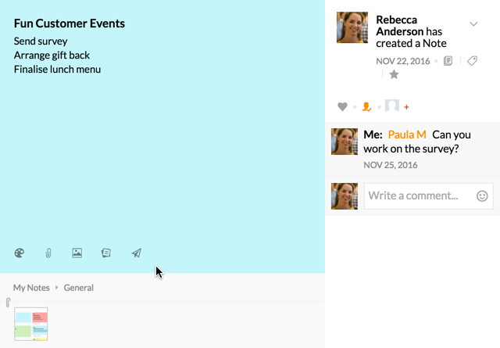500x348 pixels.
Task: Star the note with the star icon
Action: [394, 74]
